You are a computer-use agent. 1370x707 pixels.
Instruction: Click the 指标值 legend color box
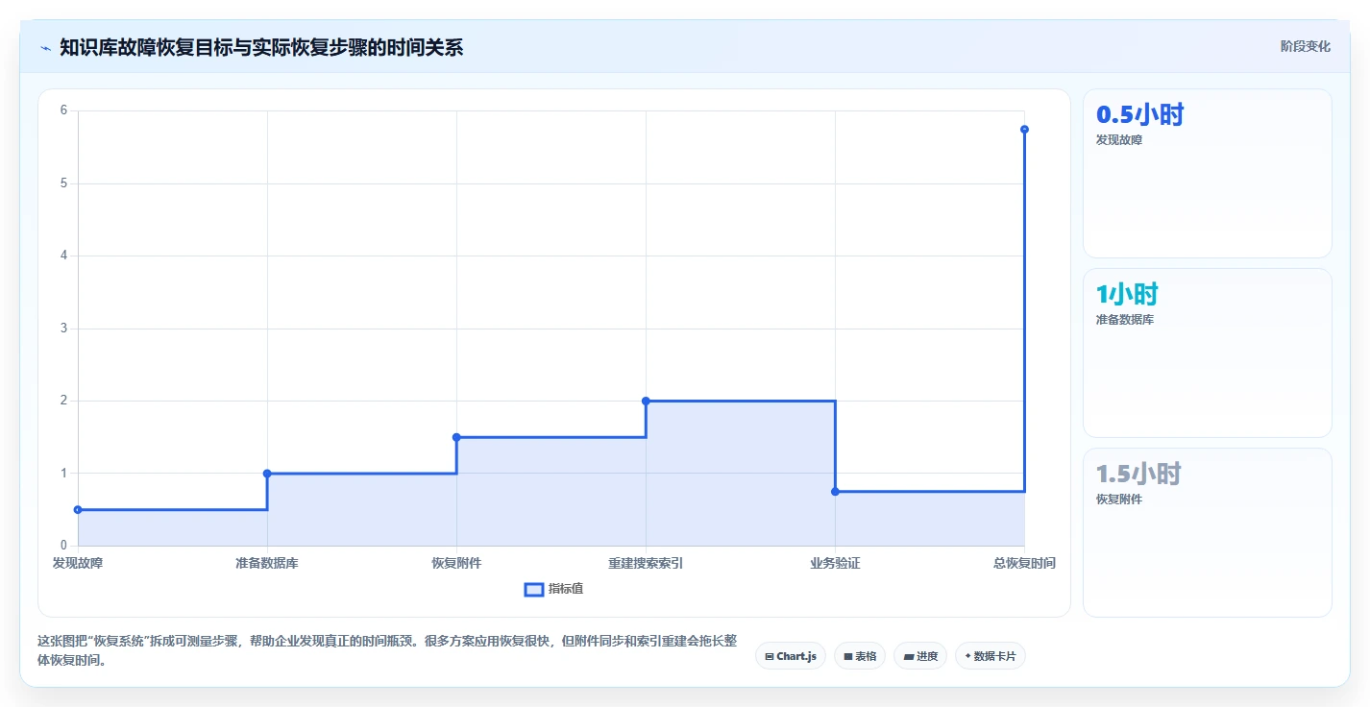coord(534,589)
